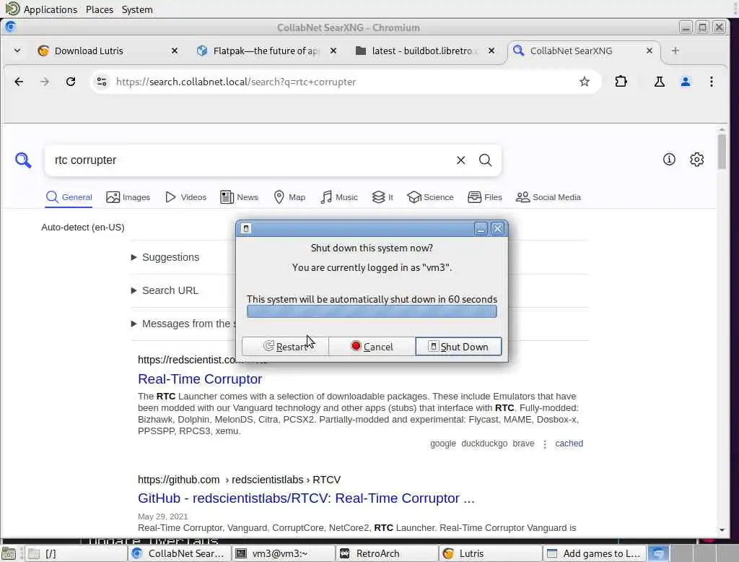Image resolution: width=739 pixels, height=562 pixels.
Task: Select the Images search category
Action: tap(128, 197)
